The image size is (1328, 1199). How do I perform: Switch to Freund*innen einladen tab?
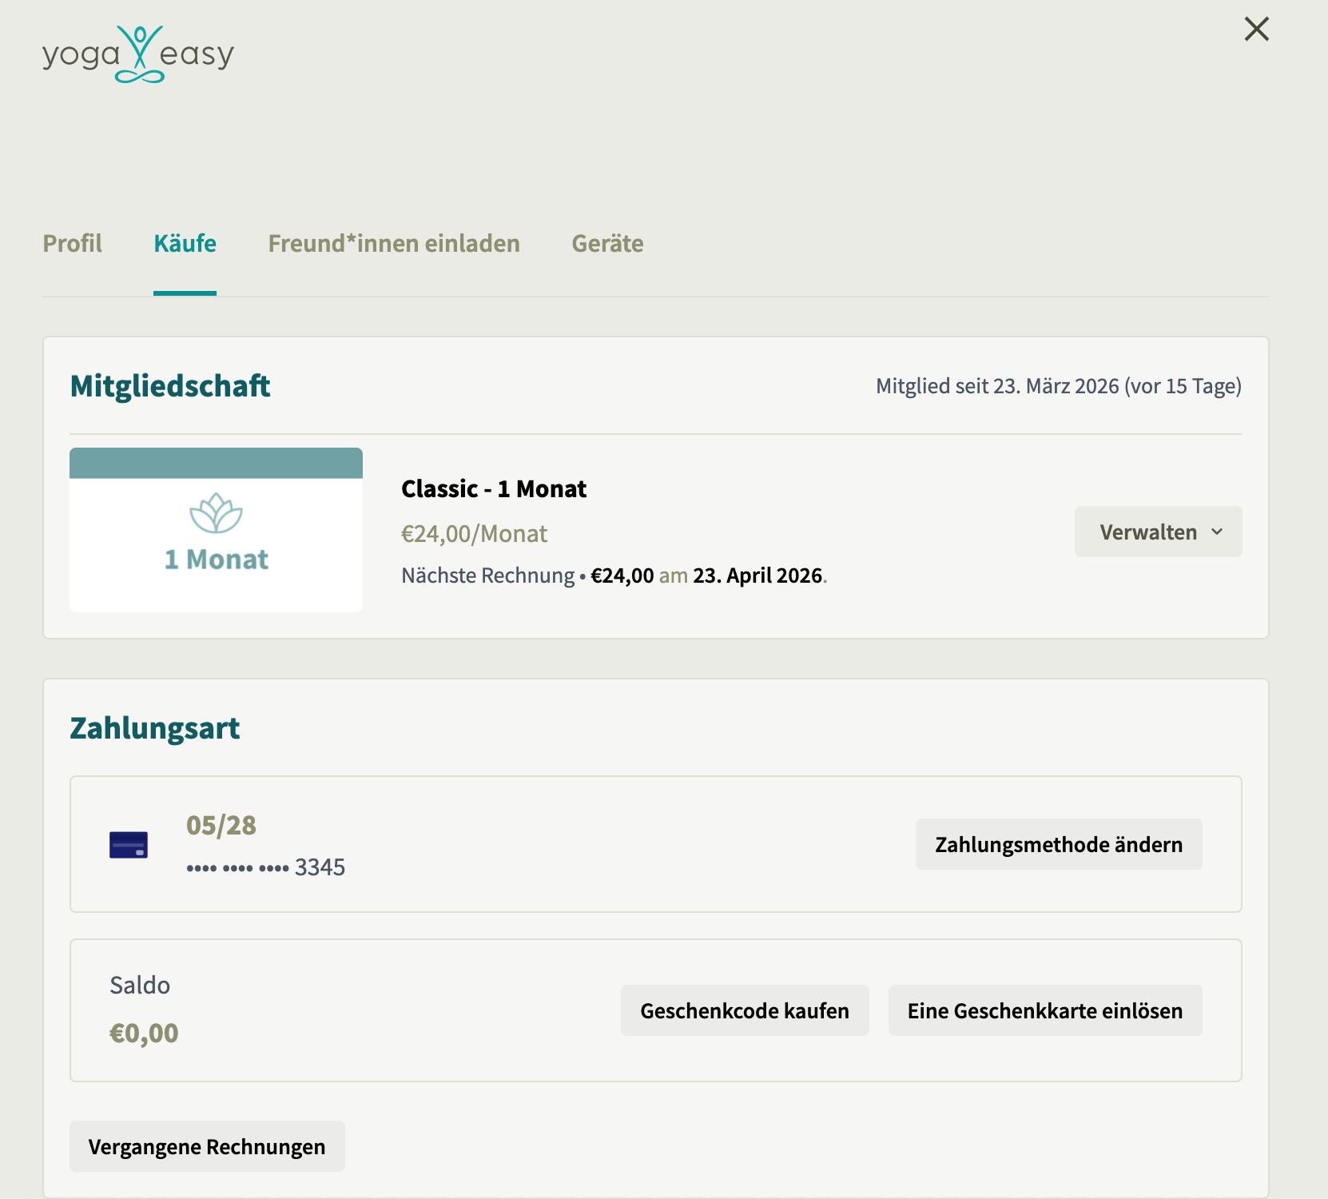pos(394,243)
